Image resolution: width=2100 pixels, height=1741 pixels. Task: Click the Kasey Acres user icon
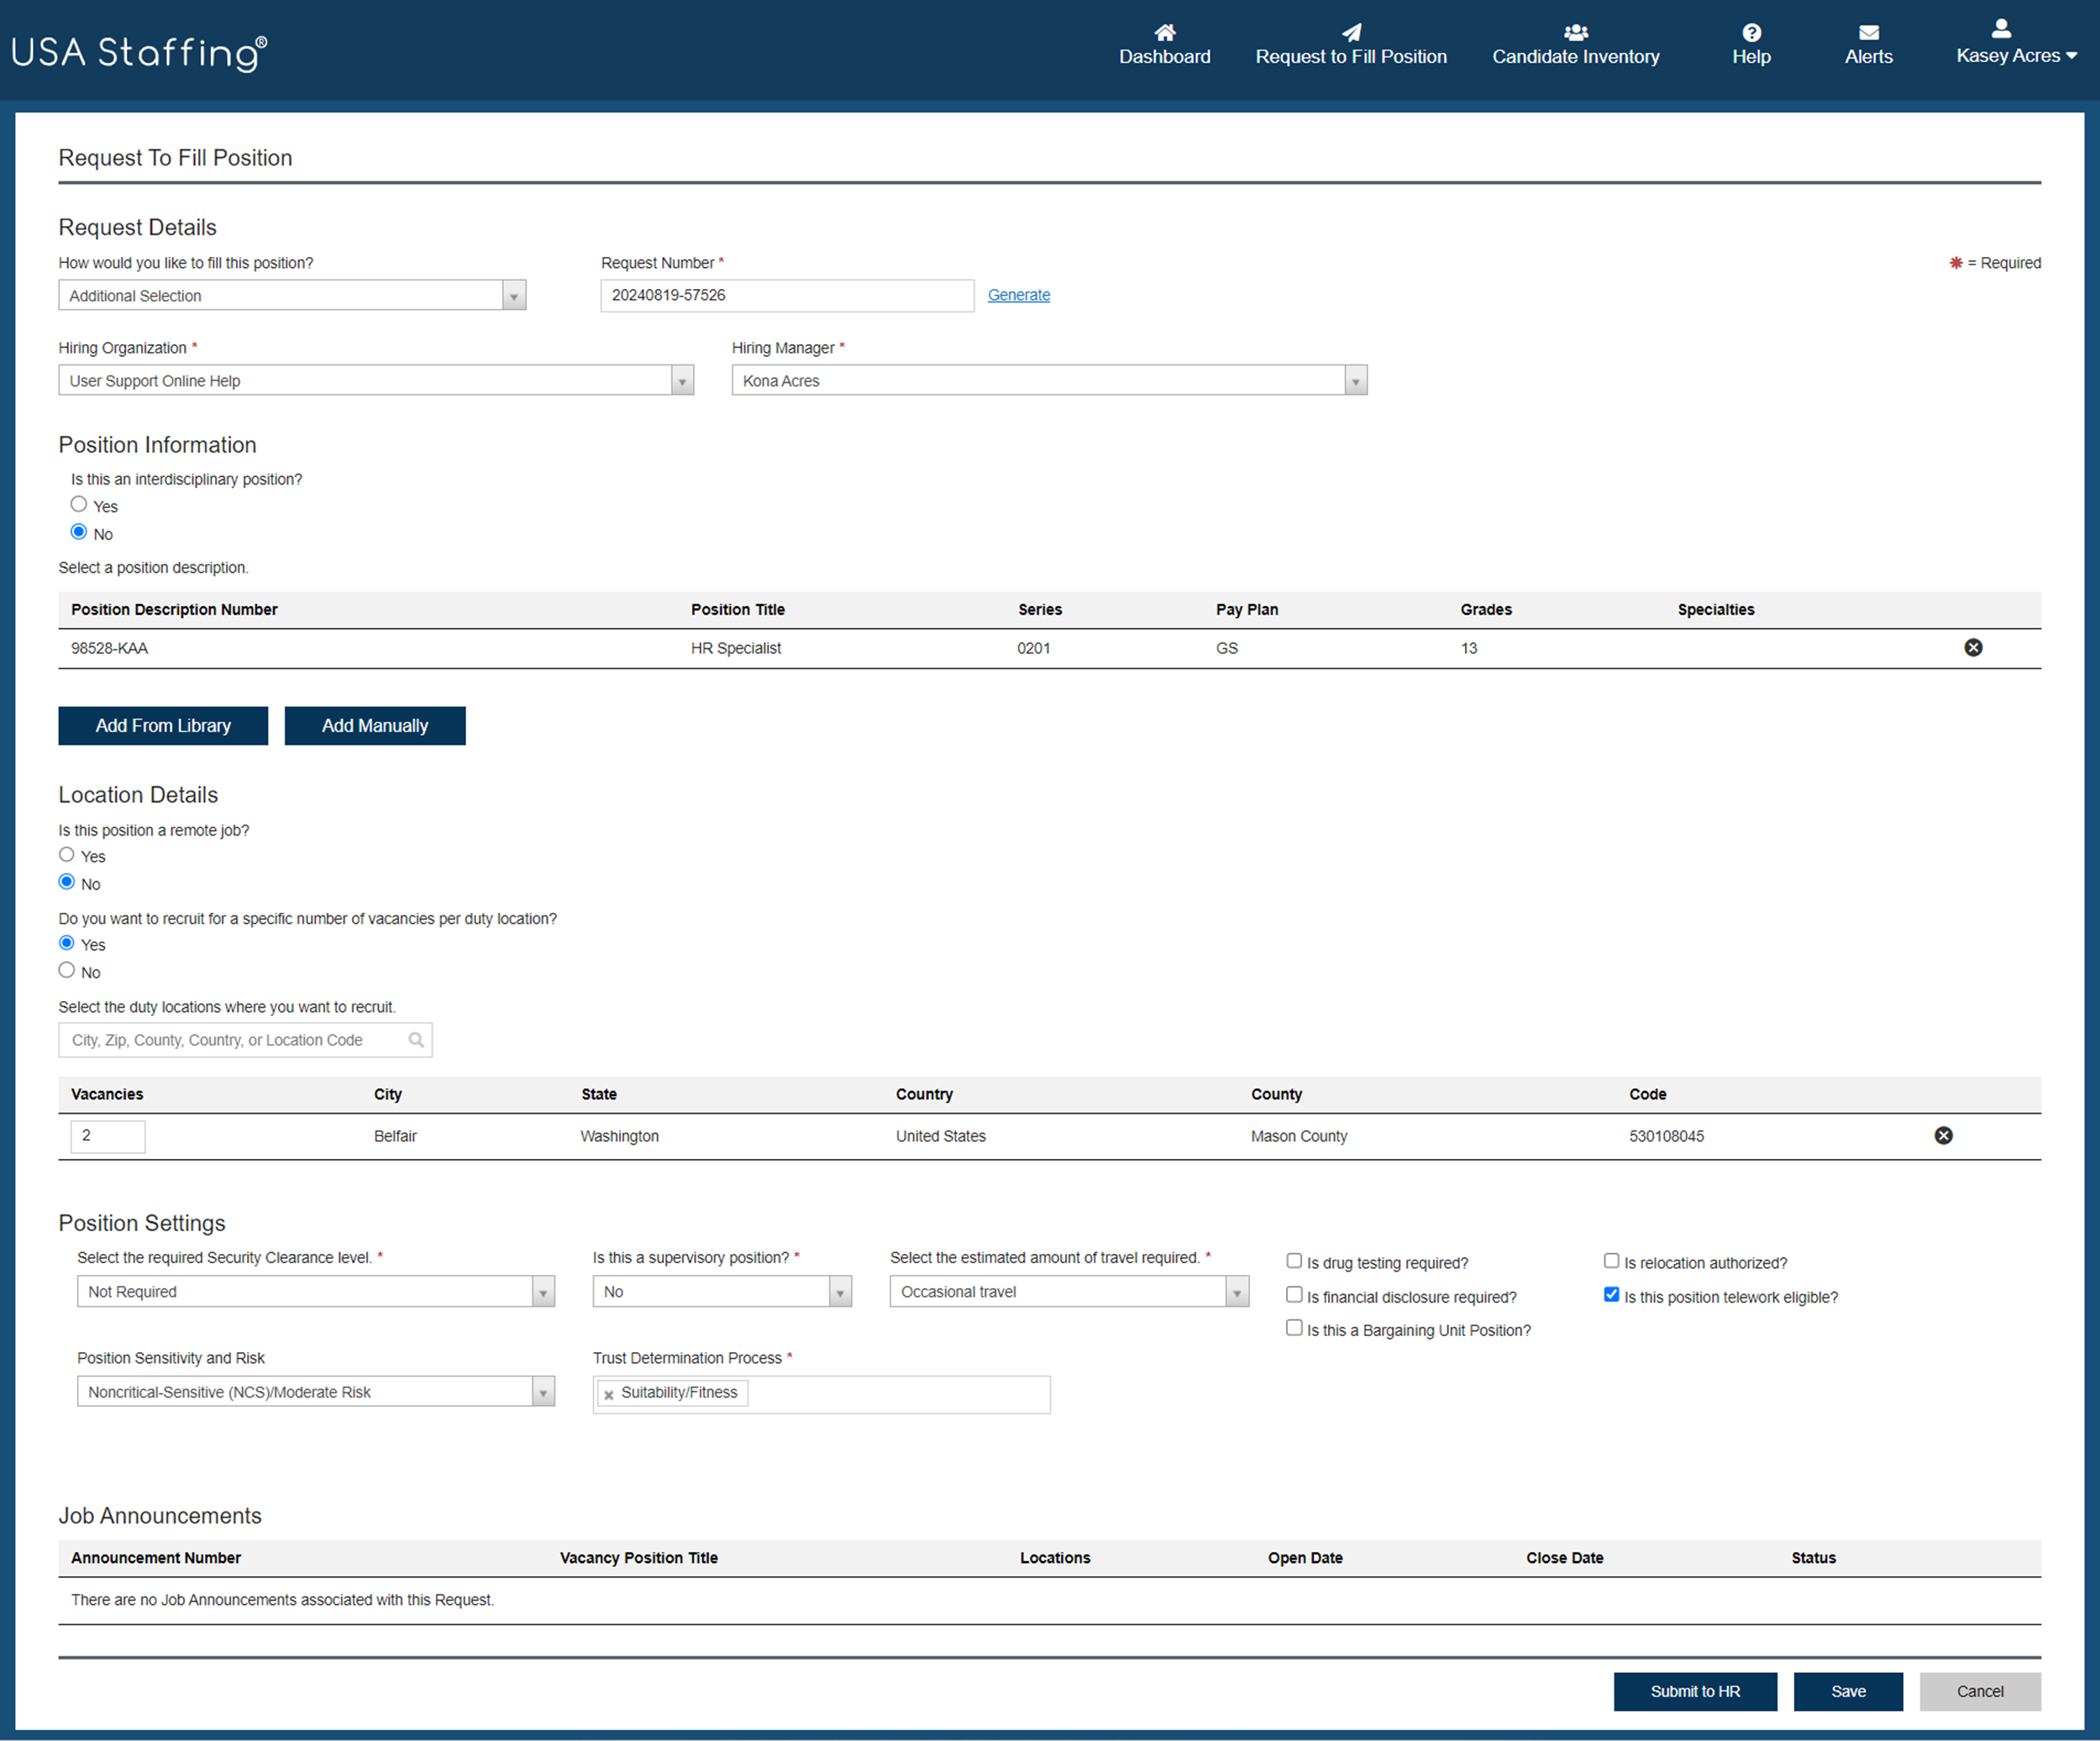point(2001,29)
